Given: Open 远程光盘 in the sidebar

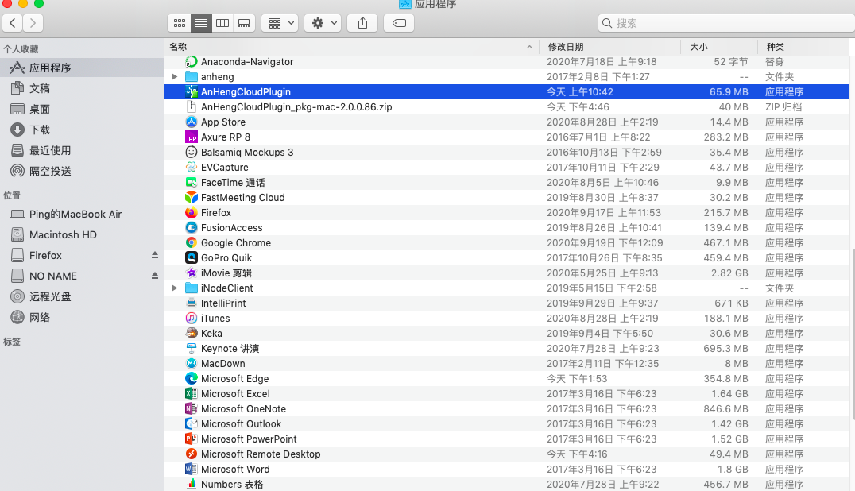Looking at the screenshot, I should (82, 296).
